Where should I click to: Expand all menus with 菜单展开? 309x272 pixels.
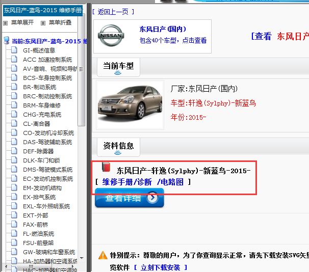point(22,22)
